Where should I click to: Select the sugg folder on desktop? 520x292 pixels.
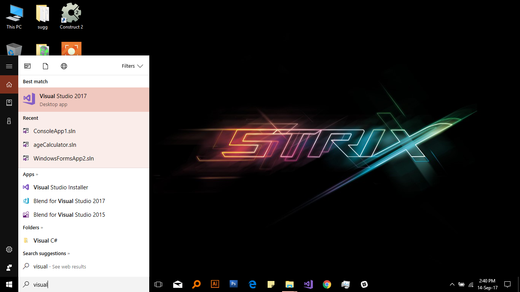[43, 17]
